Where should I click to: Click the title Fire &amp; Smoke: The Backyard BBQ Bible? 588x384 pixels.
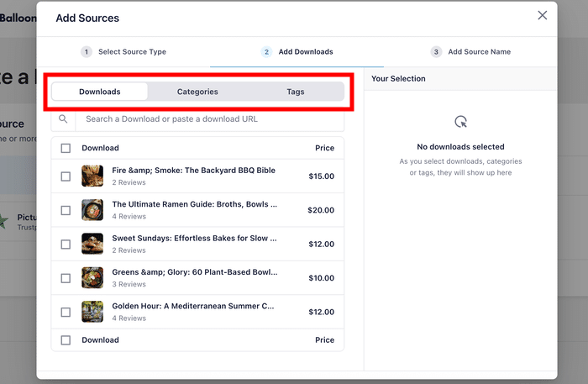click(193, 171)
